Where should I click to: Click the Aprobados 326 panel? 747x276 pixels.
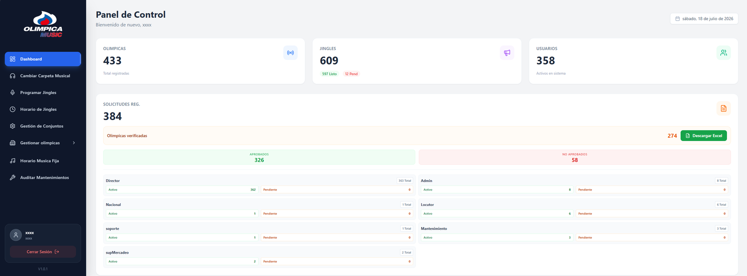point(259,157)
